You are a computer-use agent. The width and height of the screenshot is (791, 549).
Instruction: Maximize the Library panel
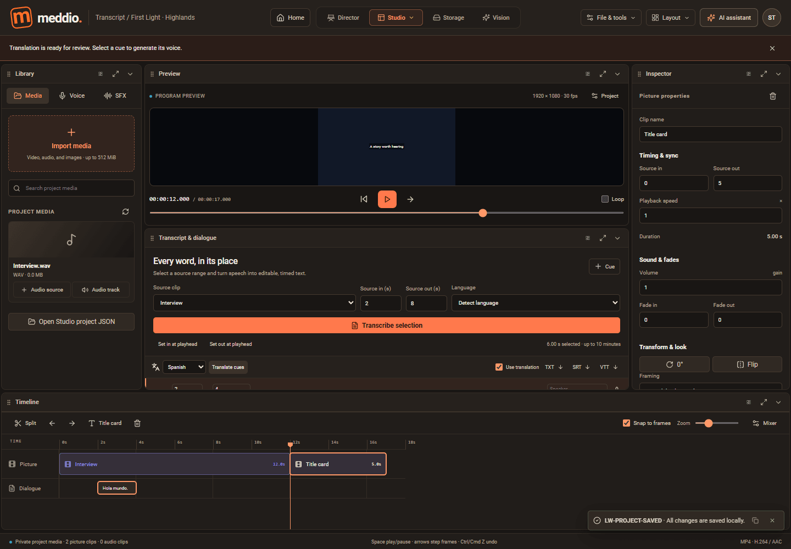115,74
